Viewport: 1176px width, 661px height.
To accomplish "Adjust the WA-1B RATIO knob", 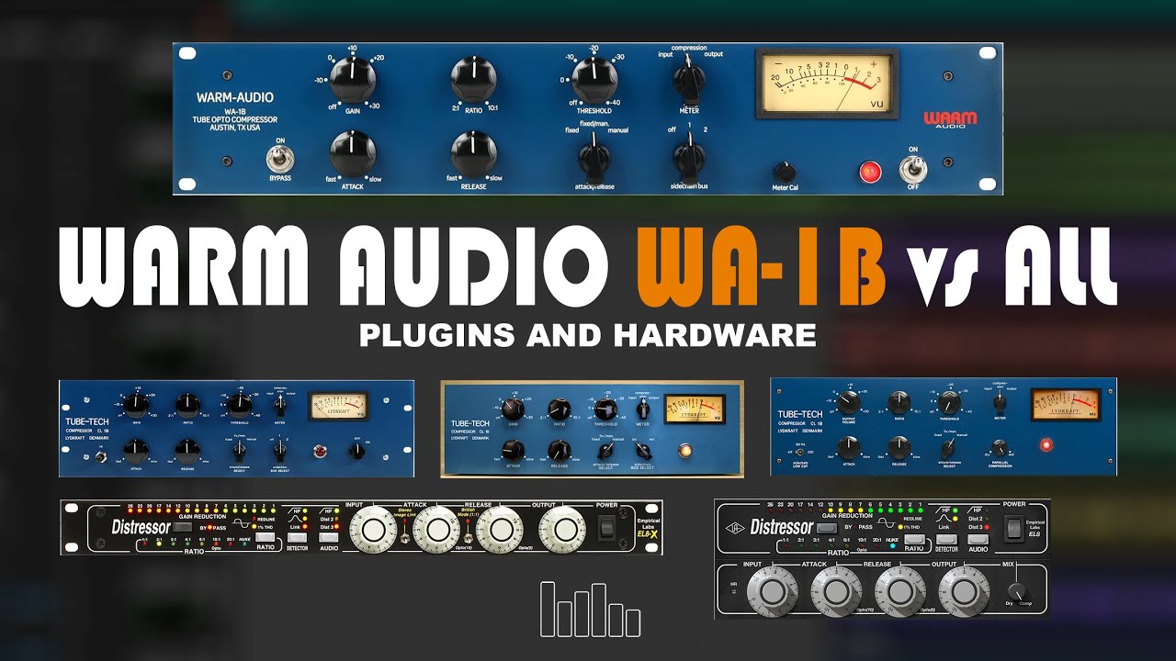I will [x=473, y=79].
